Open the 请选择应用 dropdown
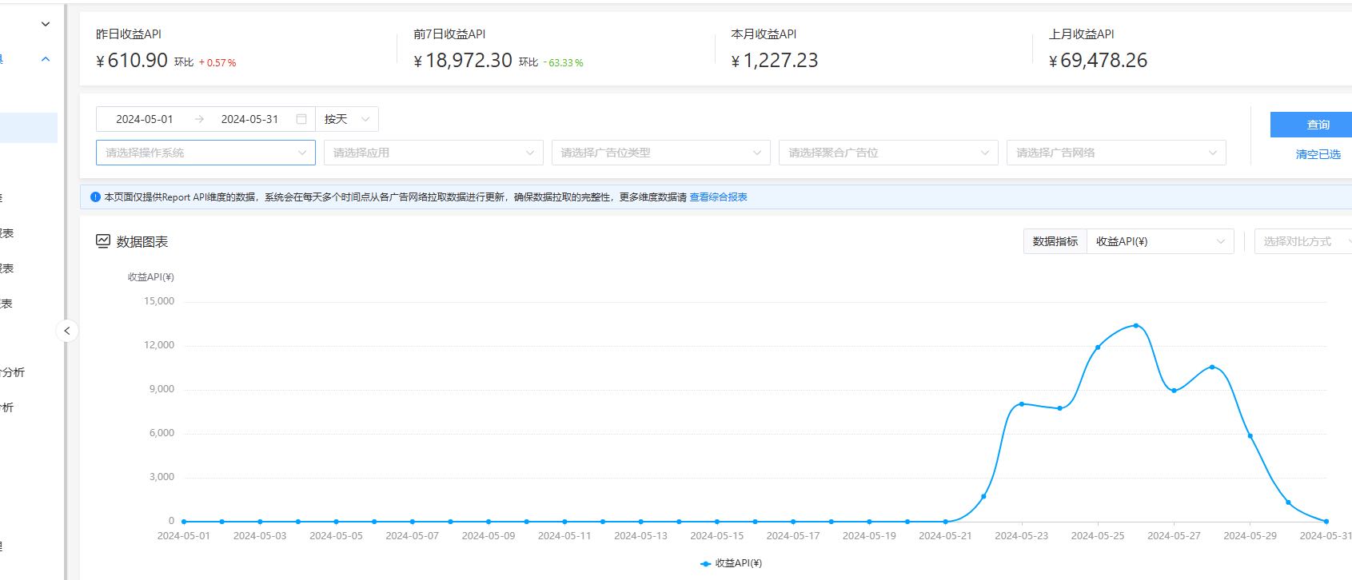1352x580 pixels. point(433,153)
